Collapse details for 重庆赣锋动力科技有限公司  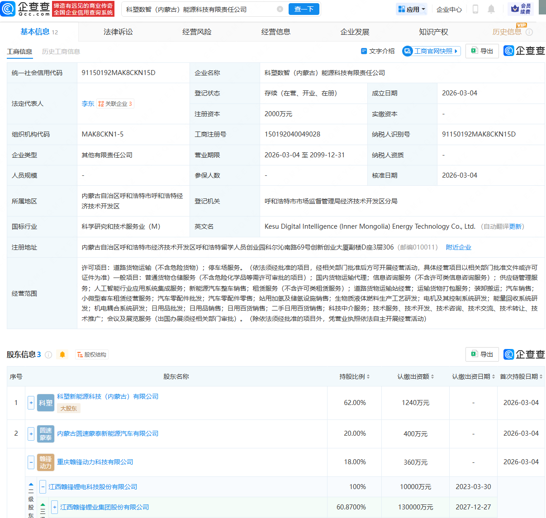click(30, 462)
